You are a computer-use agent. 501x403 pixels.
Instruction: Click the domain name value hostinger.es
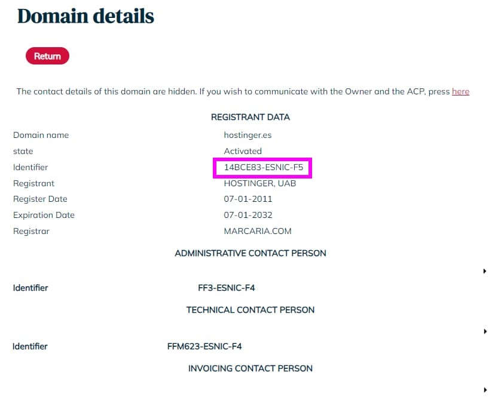[x=249, y=135]
